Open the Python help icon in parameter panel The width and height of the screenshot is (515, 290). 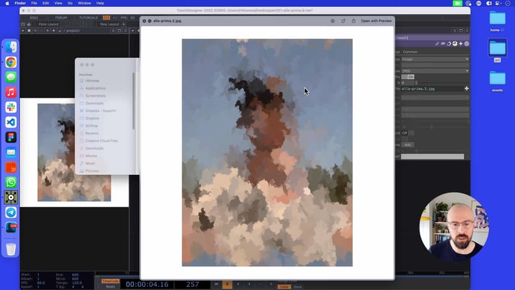tap(455, 44)
